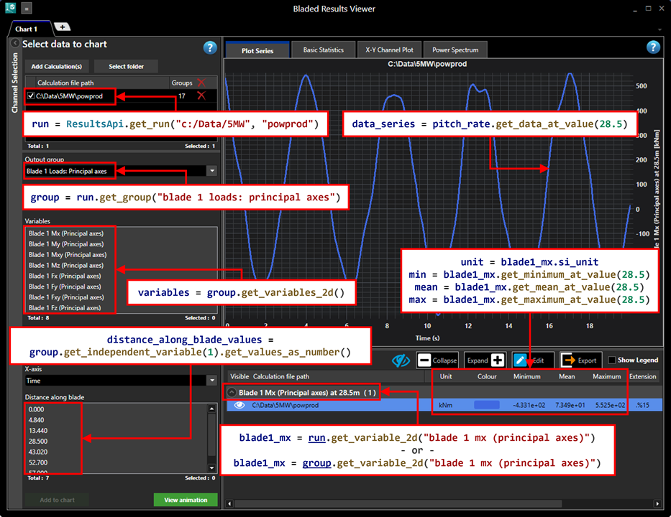This screenshot has height=517, width=671.
Task: Click the red X in the Groups header
Action: coord(201,83)
